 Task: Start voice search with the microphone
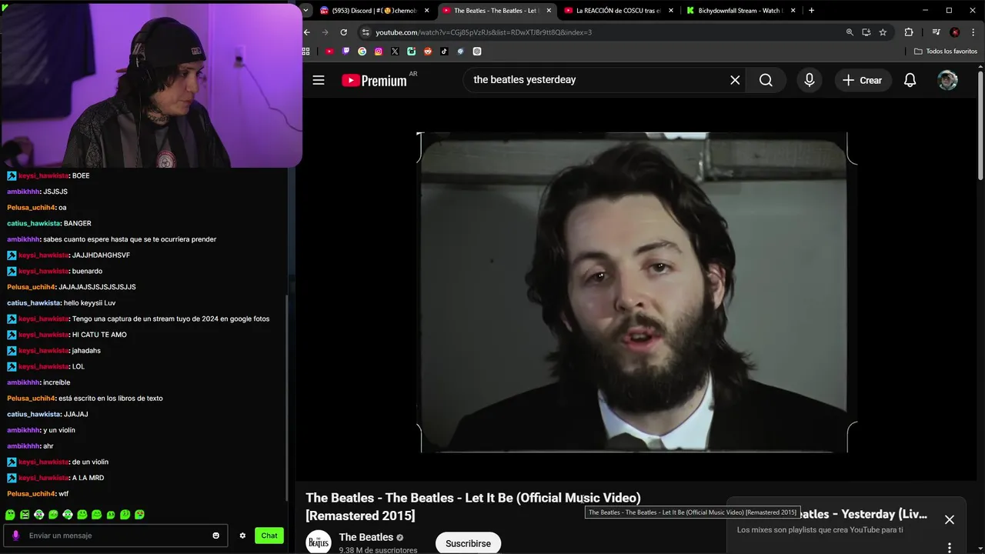(x=809, y=80)
